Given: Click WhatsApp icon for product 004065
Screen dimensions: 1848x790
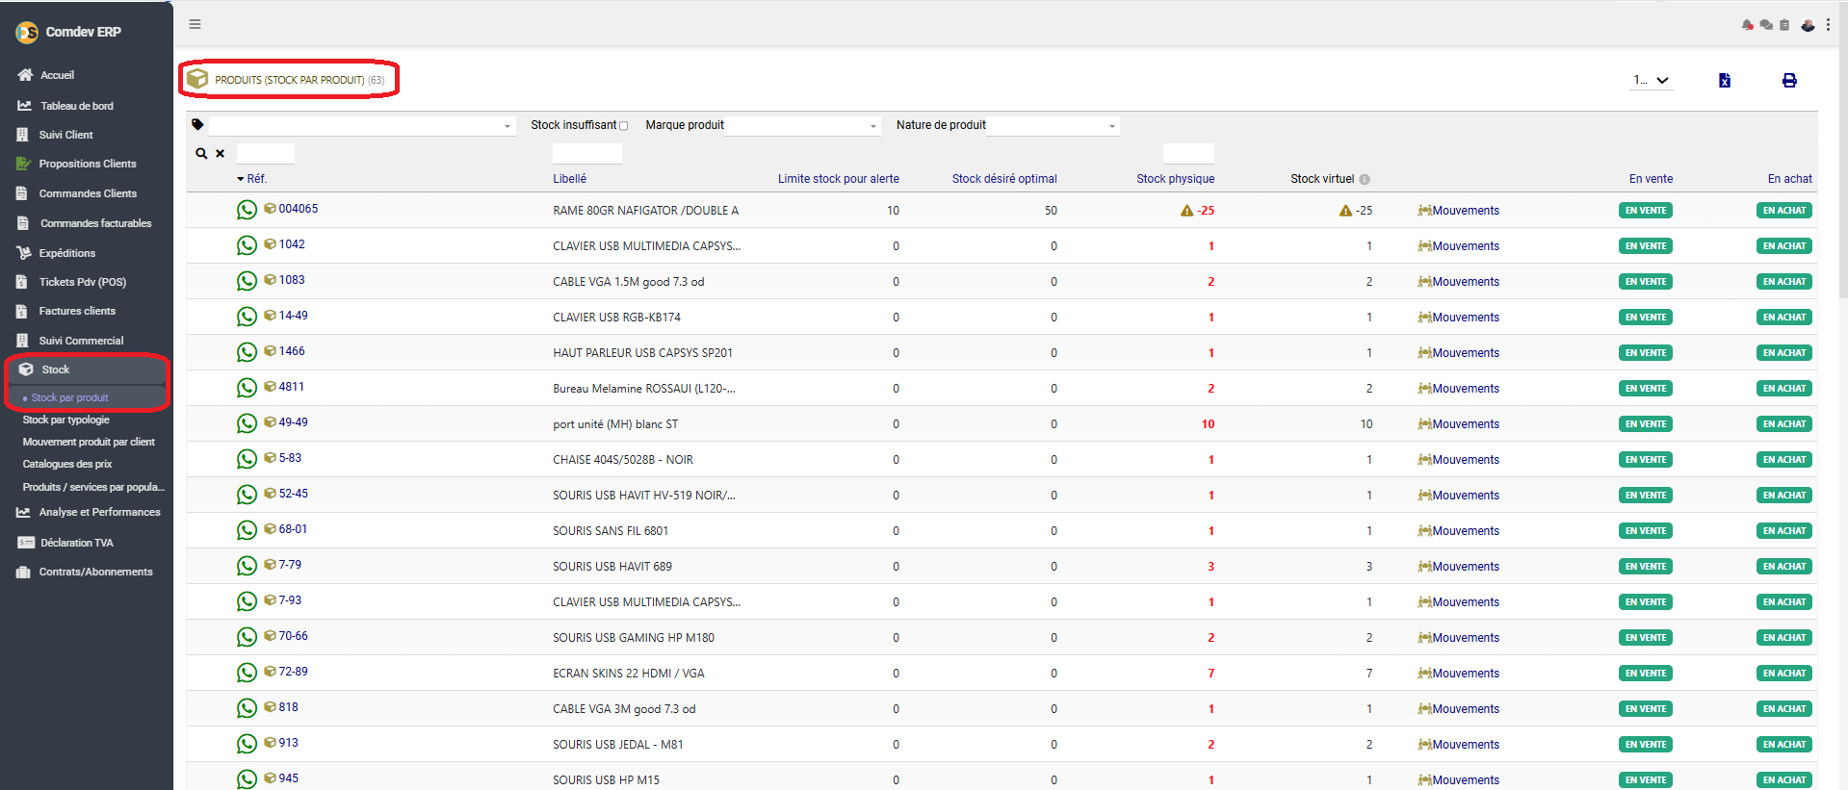Looking at the screenshot, I should pyautogui.click(x=247, y=210).
